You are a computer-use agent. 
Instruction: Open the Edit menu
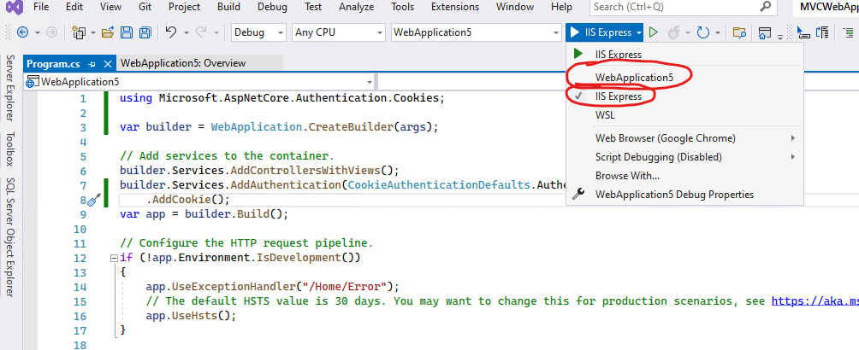click(74, 7)
